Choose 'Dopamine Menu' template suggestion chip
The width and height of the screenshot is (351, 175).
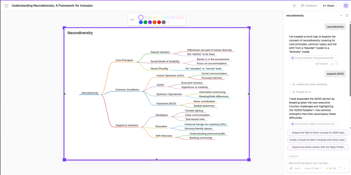pyautogui.click(x=317, y=140)
